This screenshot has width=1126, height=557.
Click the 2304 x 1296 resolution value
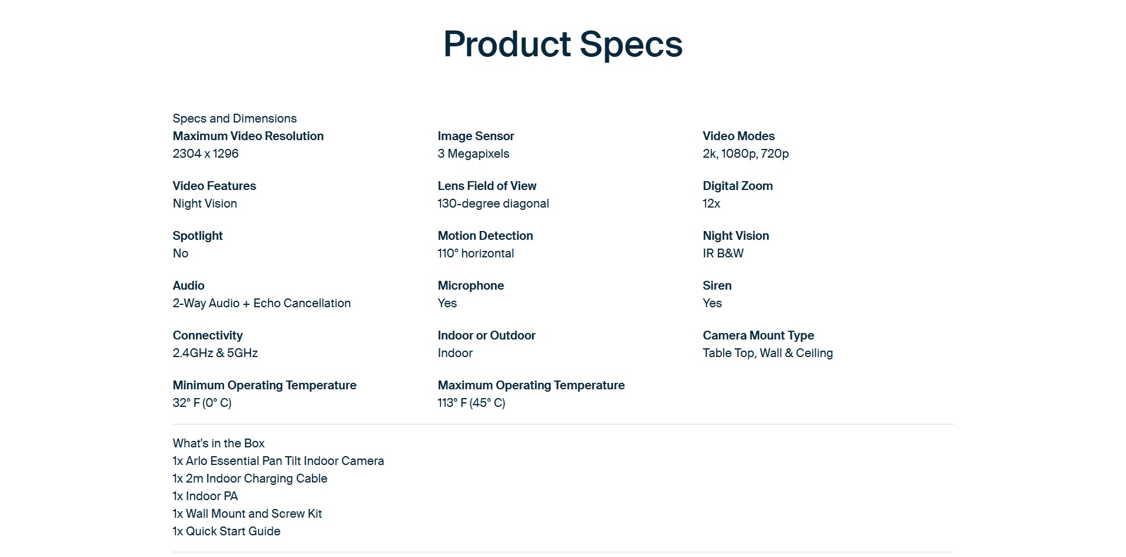[x=205, y=154]
